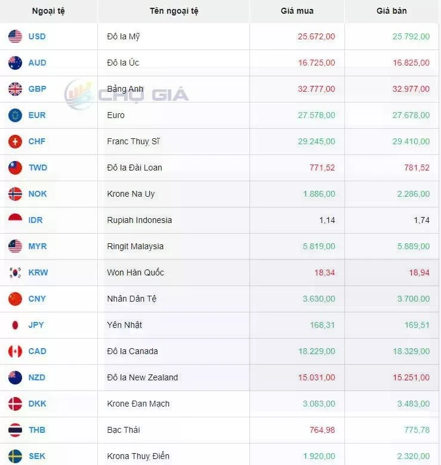Click the Thai flag icon
441x465 pixels.
15,430
